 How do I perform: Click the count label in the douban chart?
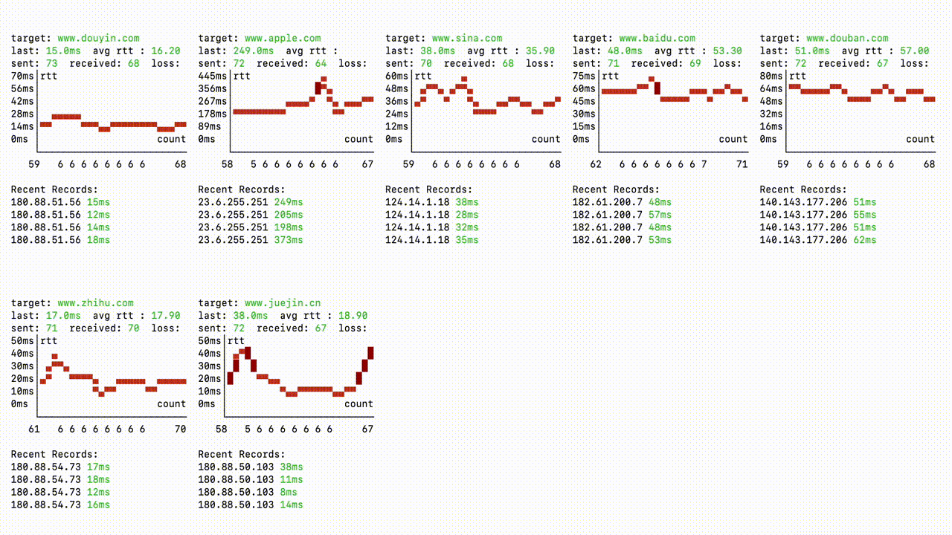pyautogui.click(x=920, y=139)
